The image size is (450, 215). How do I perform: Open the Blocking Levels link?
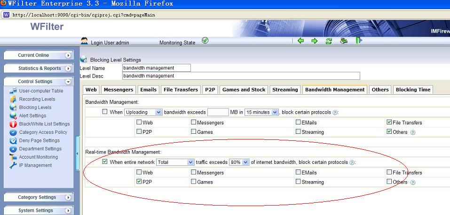pyautogui.click(x=35, y=107)
